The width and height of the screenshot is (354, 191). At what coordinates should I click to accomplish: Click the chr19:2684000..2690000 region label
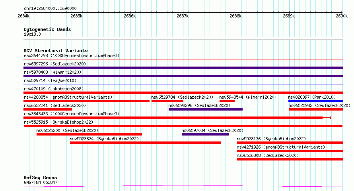pos(50,8)
